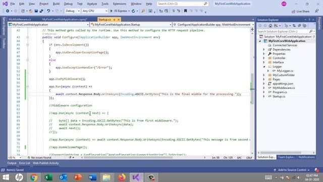323x182 pixels.
Task: Open Excel from the taskbar
Action: [x=48, y=177]
